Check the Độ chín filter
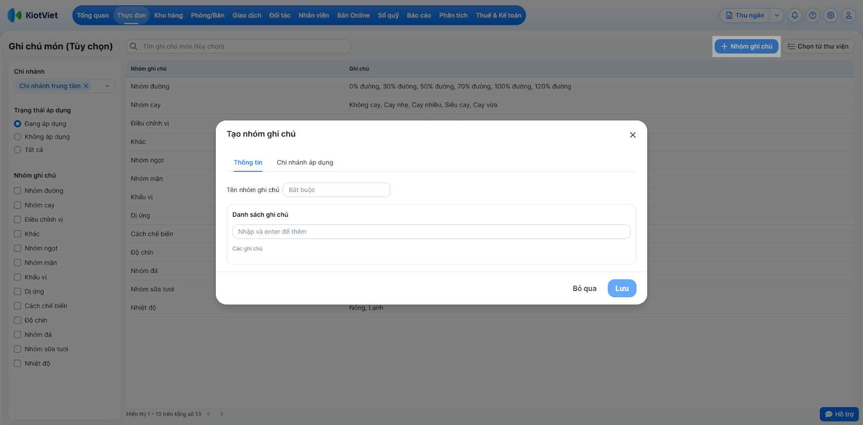 [x=18, y=320]
